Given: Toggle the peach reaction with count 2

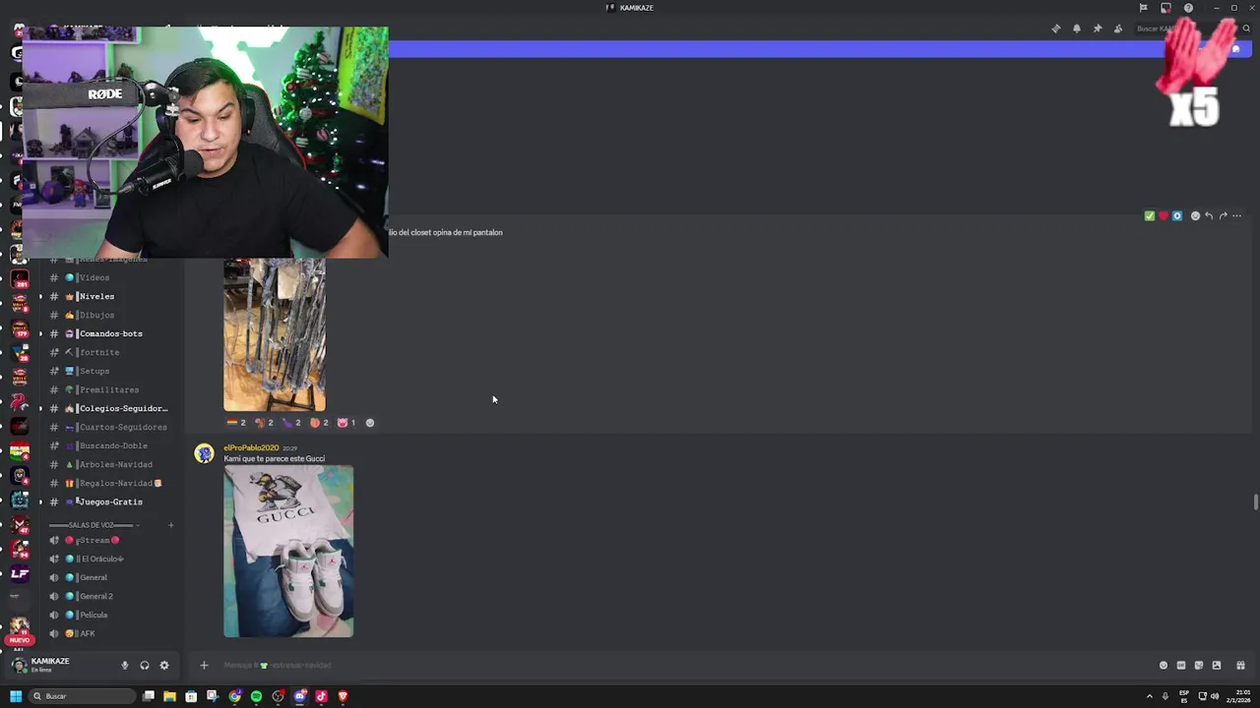Looking at the screenshot, I should point(319,423).
